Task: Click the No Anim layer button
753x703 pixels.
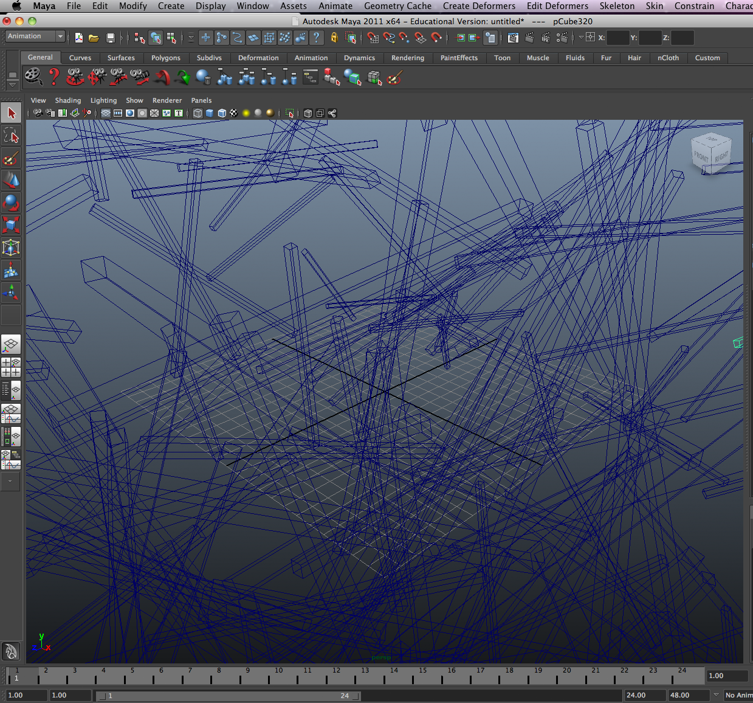Action: [x=738, y=695]
